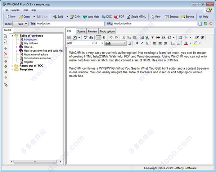Screen dimensions: 216x172
Task: Insert a table with the table icon
Action: 180,37
